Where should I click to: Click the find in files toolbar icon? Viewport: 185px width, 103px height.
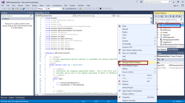[x=81, y=9]
